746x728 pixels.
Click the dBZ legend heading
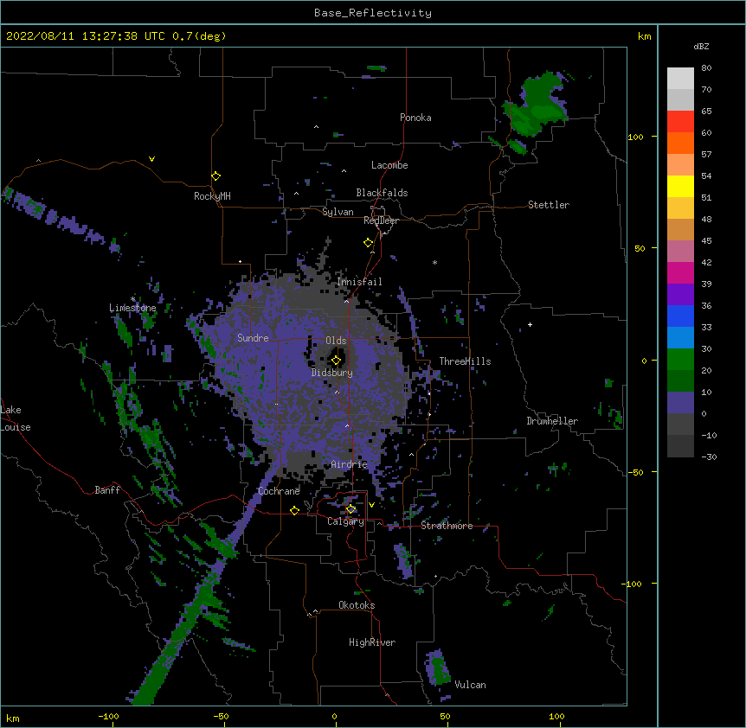701,46
